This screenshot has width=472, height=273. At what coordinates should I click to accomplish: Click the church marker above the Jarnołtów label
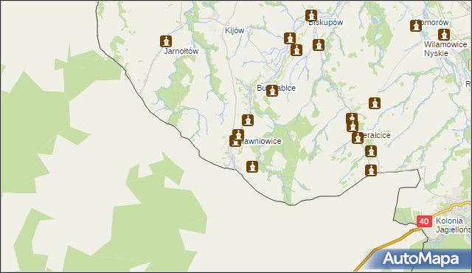coord(166,41)
